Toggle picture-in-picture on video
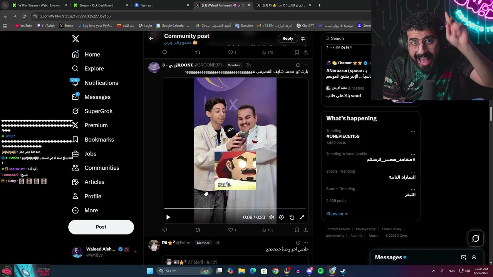 tap(292, 217)
